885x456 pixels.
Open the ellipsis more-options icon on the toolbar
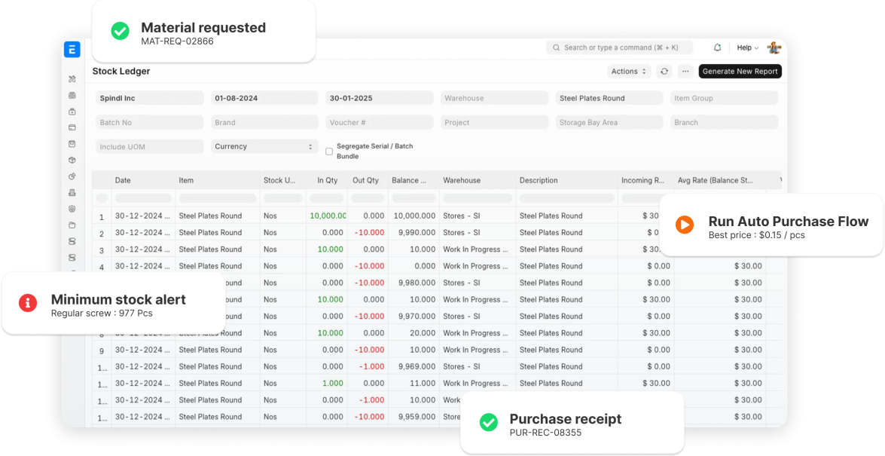(x=686, y=71)
